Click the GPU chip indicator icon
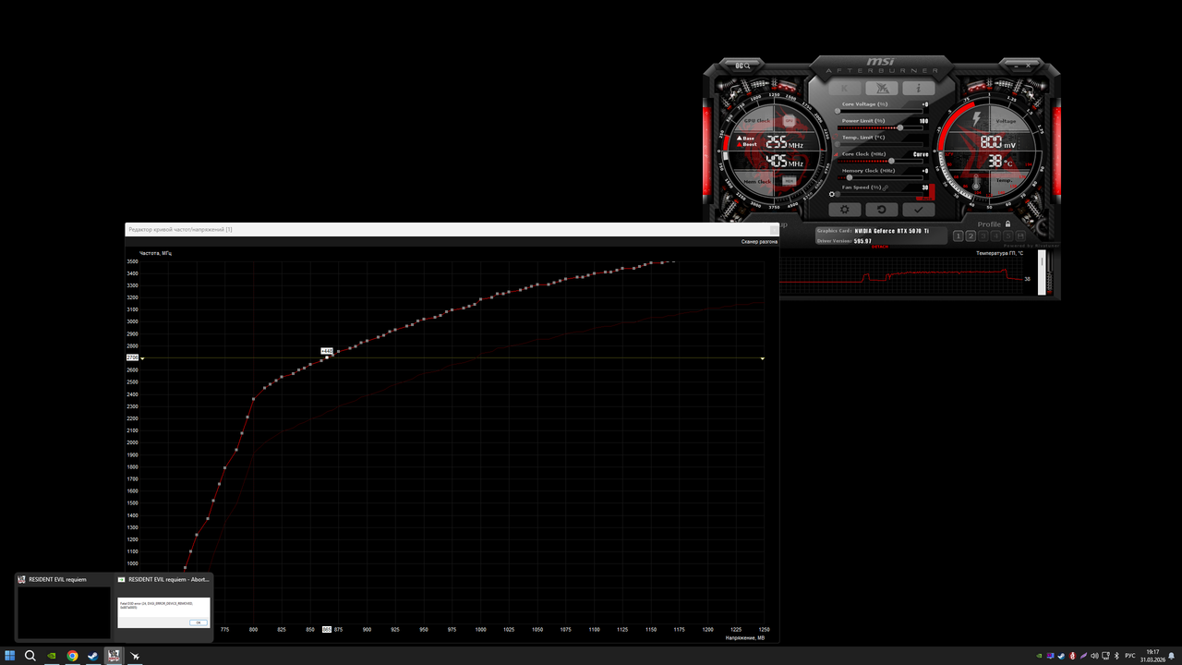The width and height of the screenshot is (1182, 665). coord(789,121)
